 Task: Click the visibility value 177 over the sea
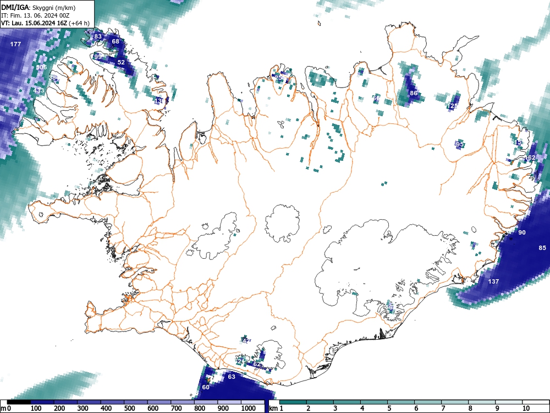click(x=15, y=44)
